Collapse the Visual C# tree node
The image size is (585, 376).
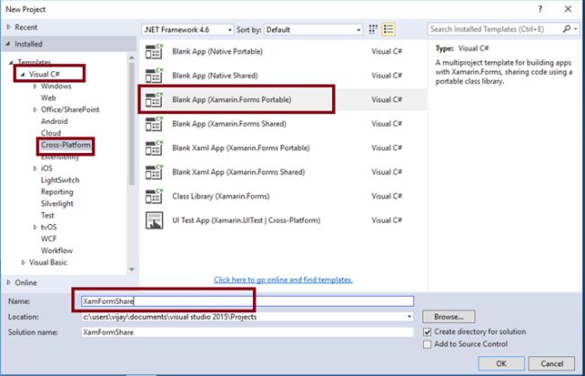point(23,75)
